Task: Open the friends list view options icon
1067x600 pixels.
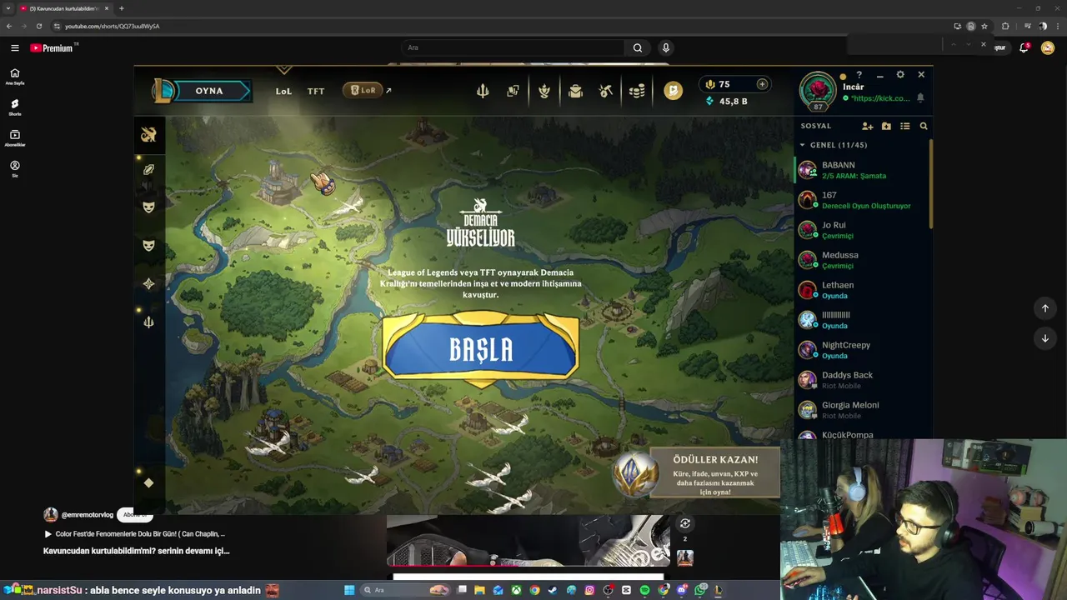Action: (904, 126)
